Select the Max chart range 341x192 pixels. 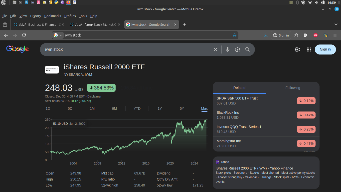[204, 108]
